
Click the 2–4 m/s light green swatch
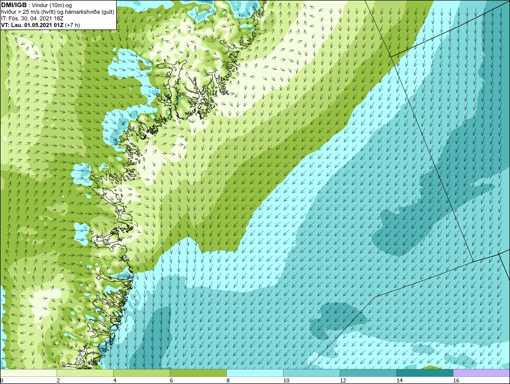click(x=85, y=373)
